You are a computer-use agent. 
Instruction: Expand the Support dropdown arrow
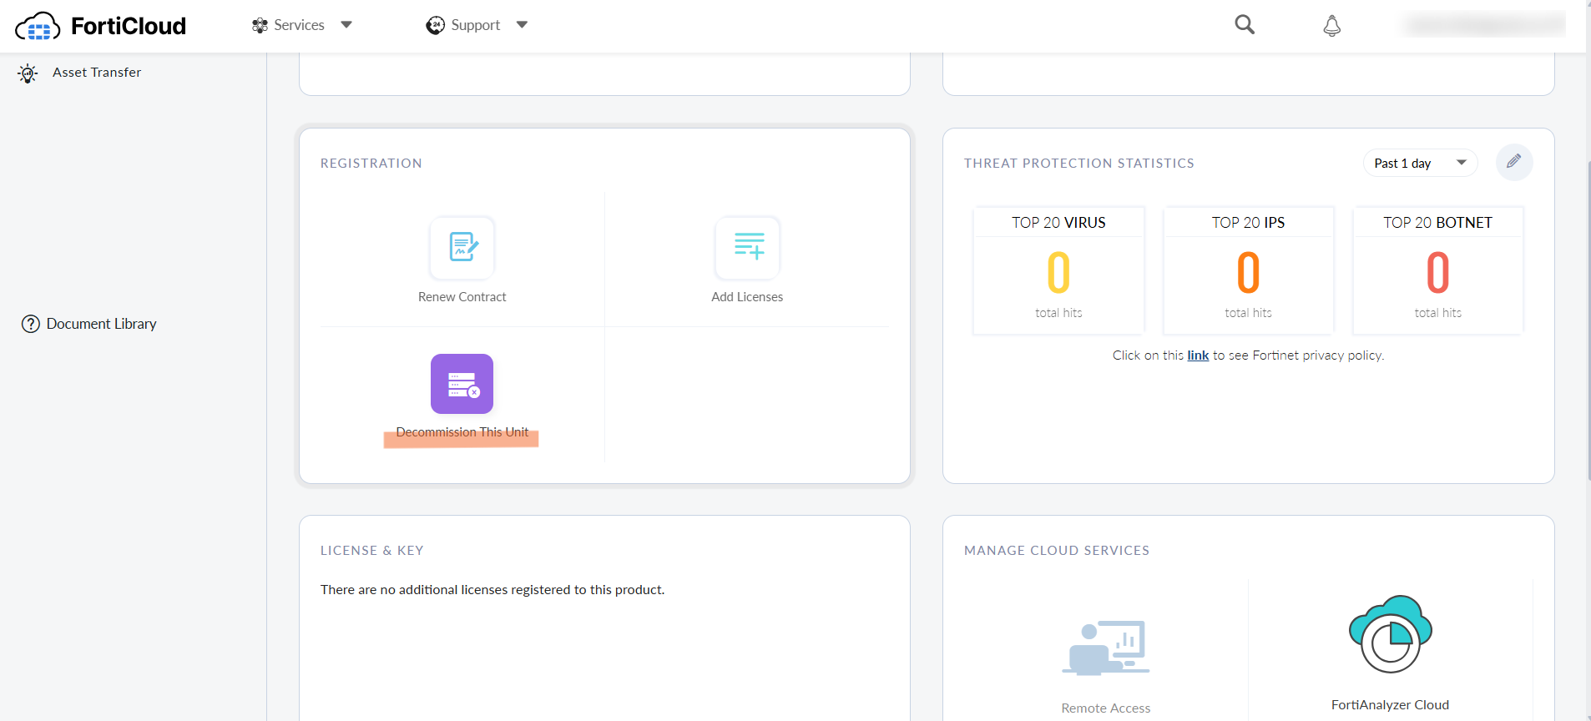[523, 25]
